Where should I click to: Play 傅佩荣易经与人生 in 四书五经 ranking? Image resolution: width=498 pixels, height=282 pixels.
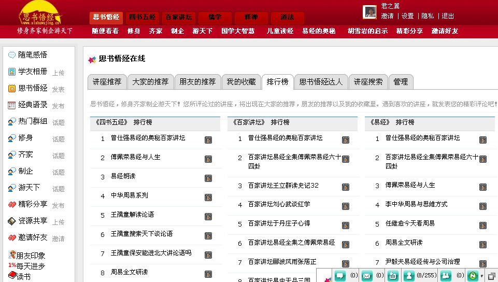click(208, 159)
